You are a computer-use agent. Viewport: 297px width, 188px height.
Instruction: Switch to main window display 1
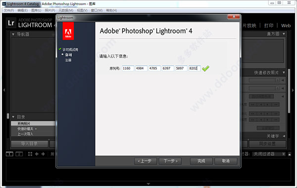tap(10, 154)
